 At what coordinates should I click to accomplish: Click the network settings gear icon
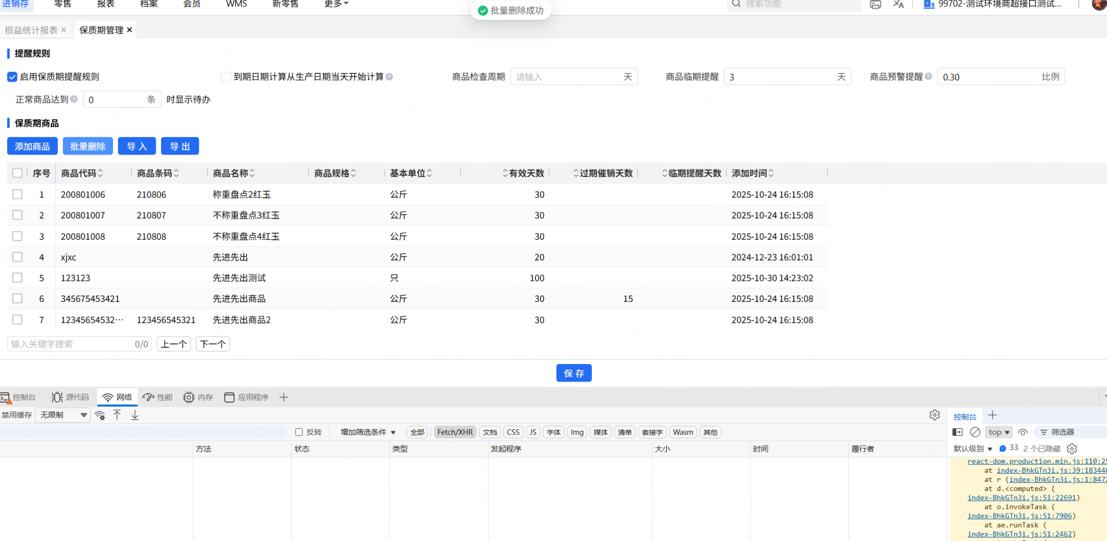click(x=934, y=415)
